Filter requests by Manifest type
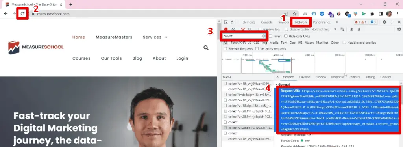The image size is (403, 147). (322, 43)
